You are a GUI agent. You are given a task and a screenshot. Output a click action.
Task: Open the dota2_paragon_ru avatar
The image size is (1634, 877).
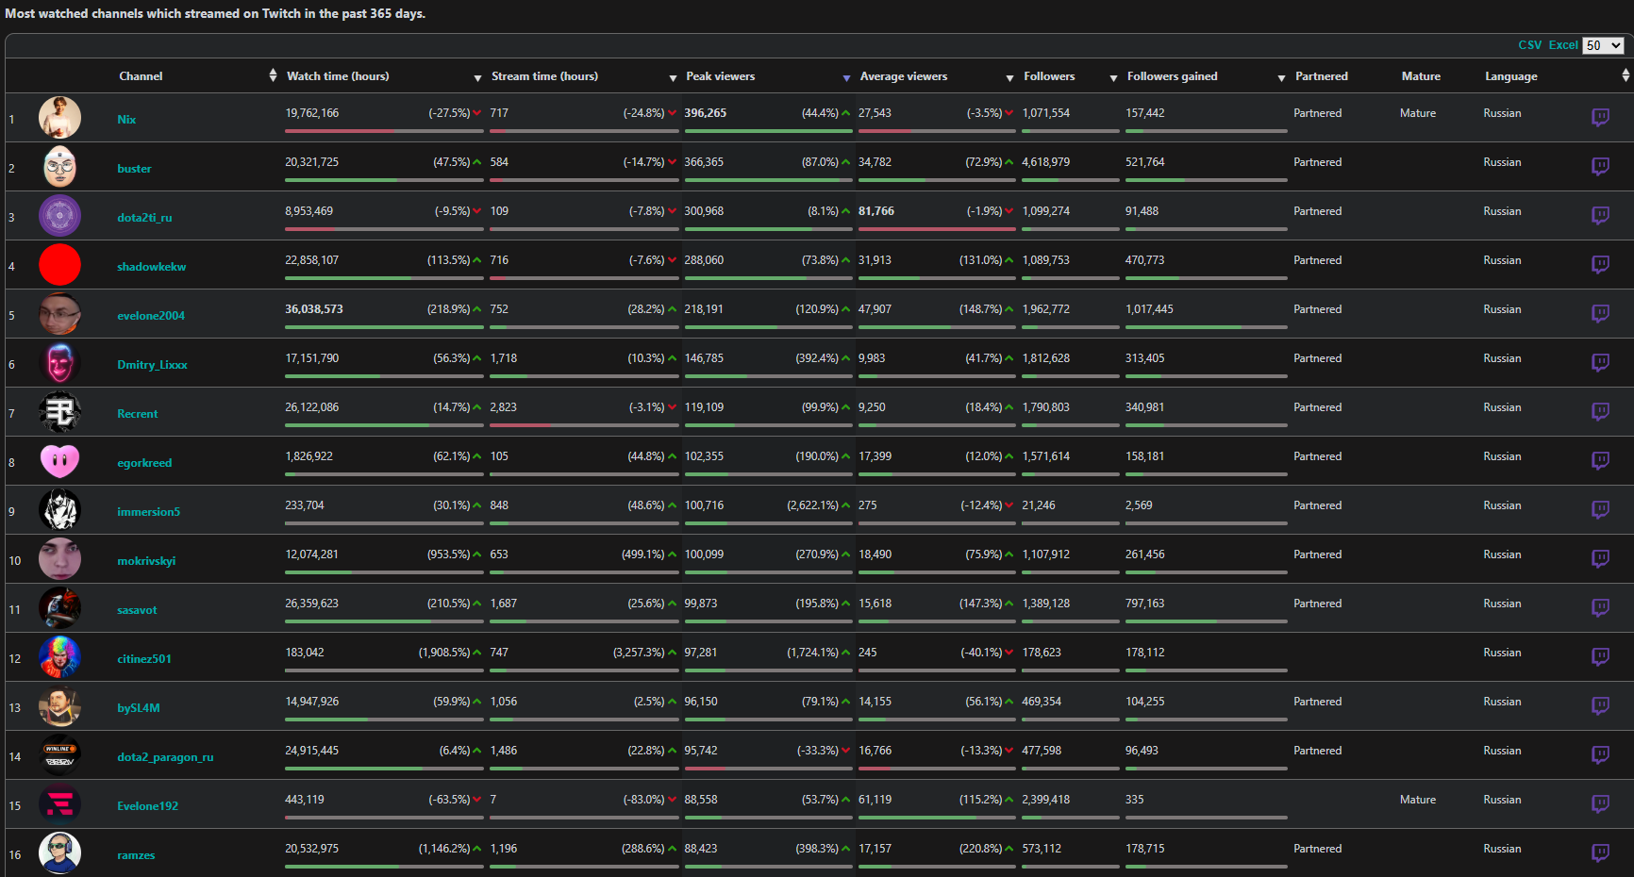[x=59, y=755]
